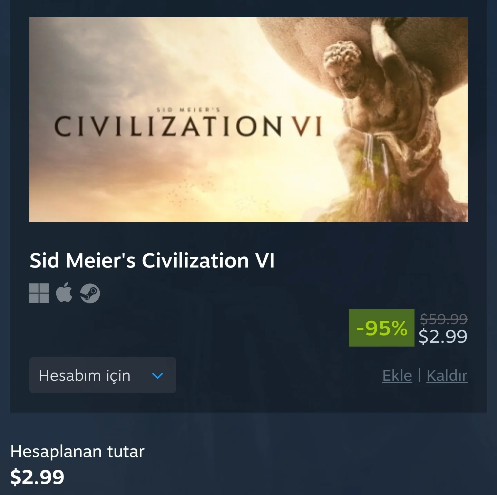Click the Hesaplanan tutar label

(77, 451)
